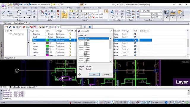Collapse the All node in layer tree
Viewport: 190px width, 107px height.
(5, 31)
